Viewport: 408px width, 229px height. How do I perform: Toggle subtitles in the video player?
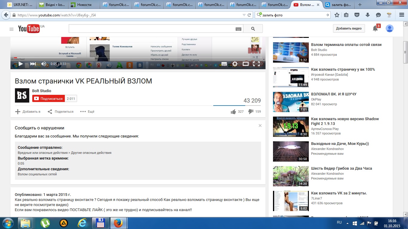tap(224, 64)
